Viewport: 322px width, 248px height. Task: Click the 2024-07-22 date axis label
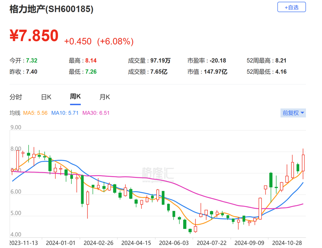click(211, 243)
